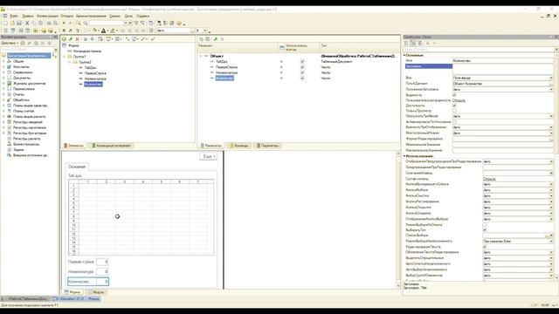Toggle 'use always' checkbox for Количество attribute
The width and height of the screenshot is (559, 314).
pos(302,78)
